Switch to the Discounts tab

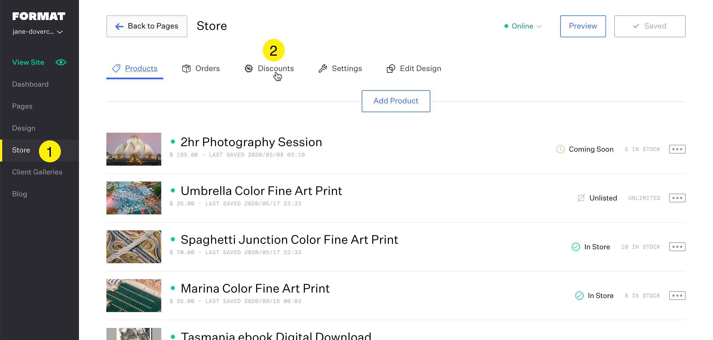(269, 68)
